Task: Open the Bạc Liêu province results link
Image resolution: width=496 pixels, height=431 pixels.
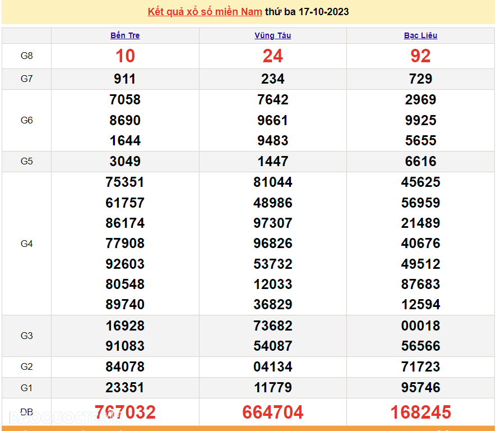Action: (x=420, y=35)
